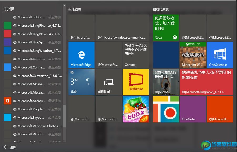
Task: Open the 房贷利息 news photo tile
Action: tap(166, 82)
